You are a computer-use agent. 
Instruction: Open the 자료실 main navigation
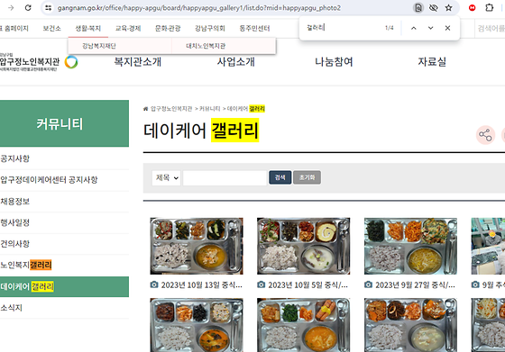click(x=432, y=61)
